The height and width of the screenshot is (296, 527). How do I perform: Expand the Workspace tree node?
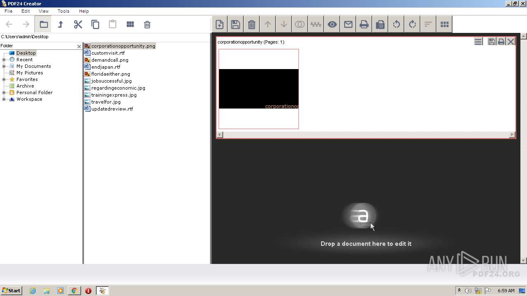[4, 99]
